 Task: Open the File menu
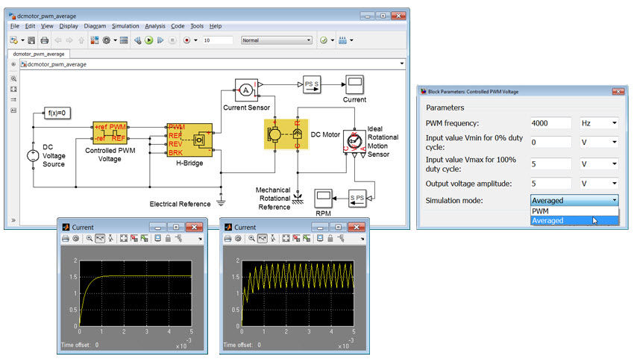coord(15,26)
